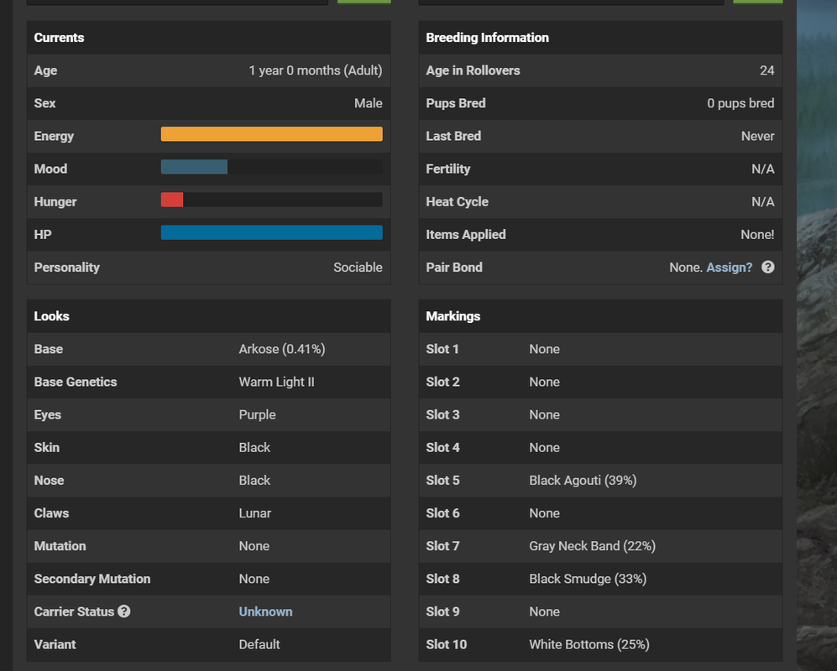Select the 'Heat Cycle' label
Viewport: 837px width, 671px height.
[x=458, y=201]
